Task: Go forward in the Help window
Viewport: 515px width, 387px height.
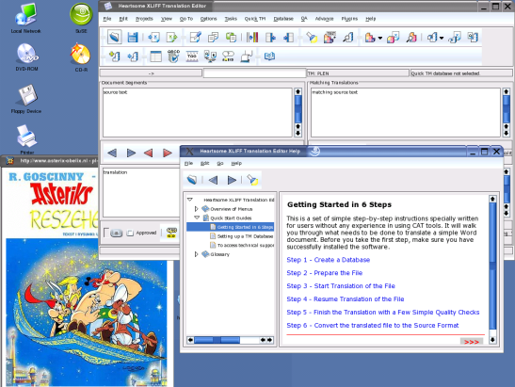Action: coord(232,180)
